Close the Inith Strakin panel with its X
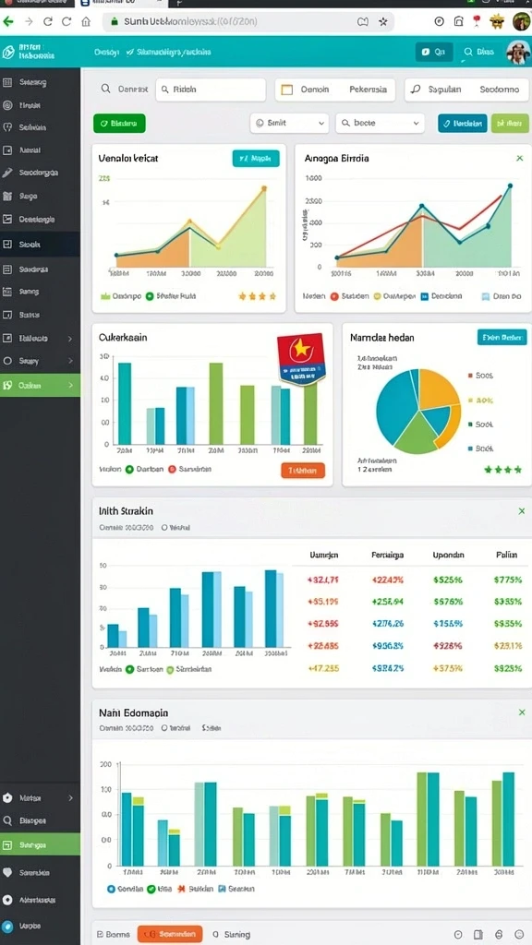The width and height of the screenshot is (532, 945). coord(522,511)
